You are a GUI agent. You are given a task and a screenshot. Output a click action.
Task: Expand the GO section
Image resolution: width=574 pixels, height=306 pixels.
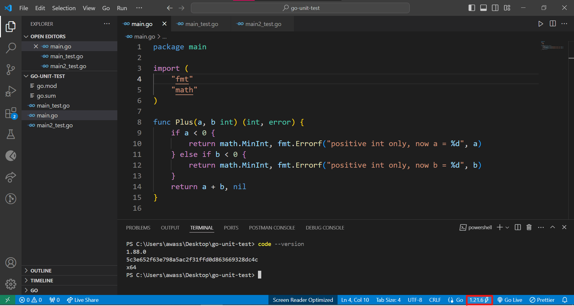click(69, 290)
